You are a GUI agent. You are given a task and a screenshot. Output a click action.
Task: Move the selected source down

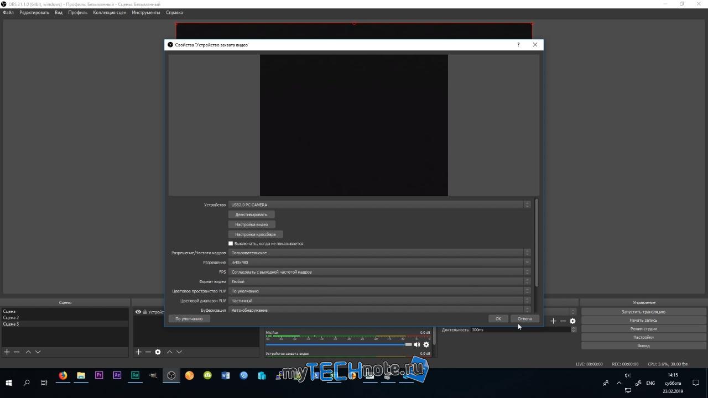tap(179, 352)
